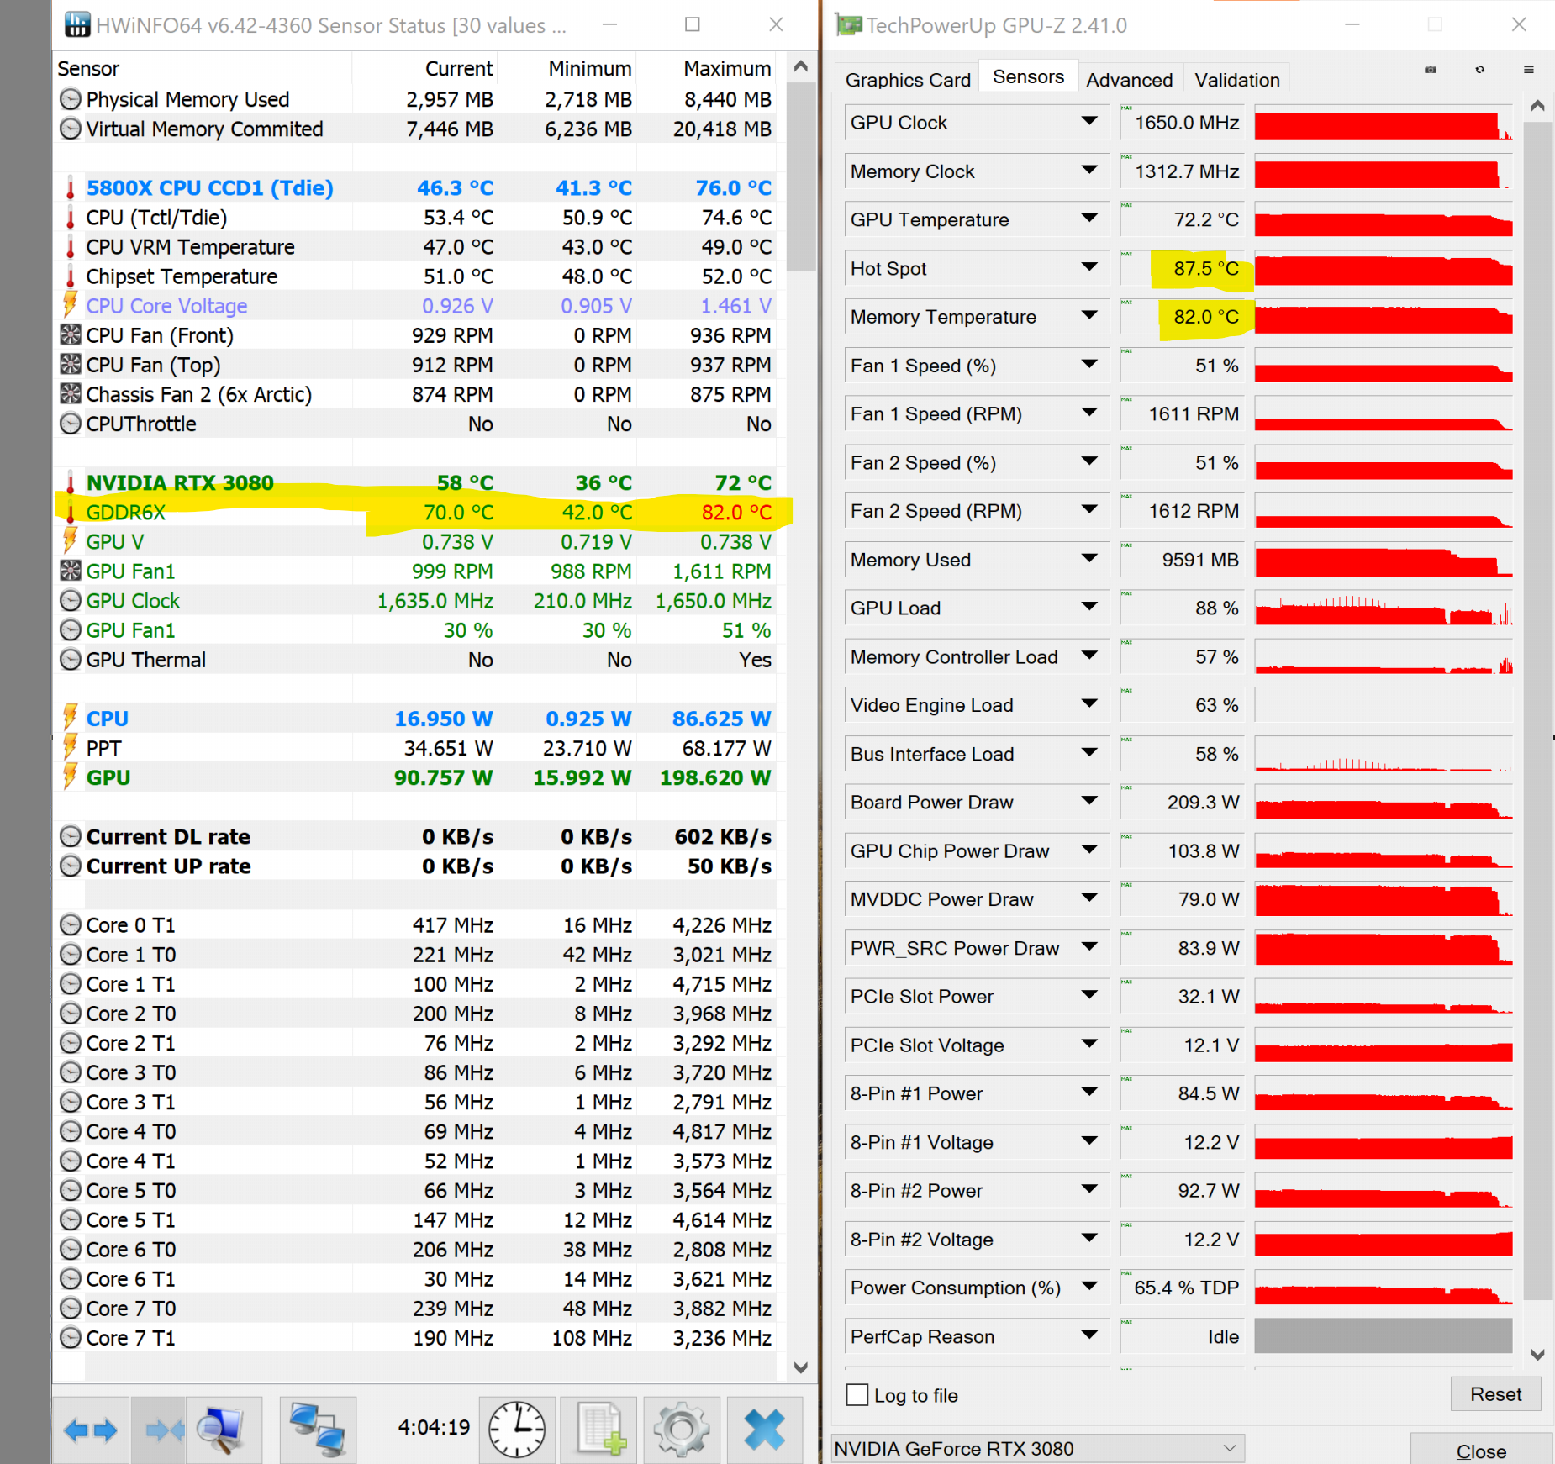Viewport: 1555px width, 1464px height.
Task: Click HWiNFO scrollbar up arrow
Action: 801,66
